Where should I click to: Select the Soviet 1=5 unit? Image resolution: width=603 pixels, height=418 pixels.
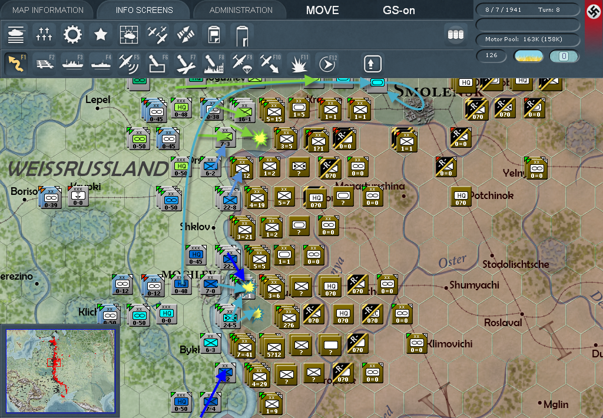coord(299,108)
